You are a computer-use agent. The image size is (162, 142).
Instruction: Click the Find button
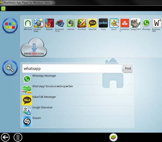128,68
